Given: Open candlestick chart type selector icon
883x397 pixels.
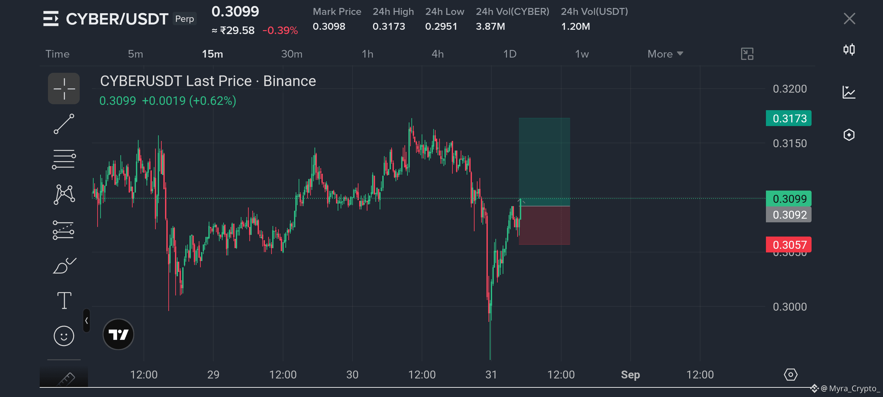Looking at the screenshot, I should [x=849, y=50].
